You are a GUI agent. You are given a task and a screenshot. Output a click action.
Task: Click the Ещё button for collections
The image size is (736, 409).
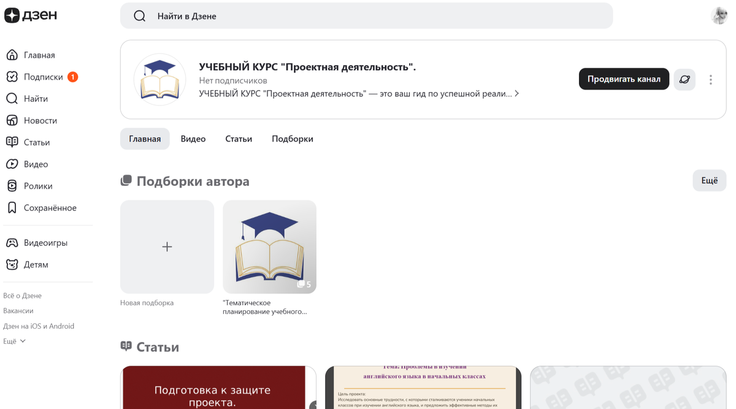[710, 180]
